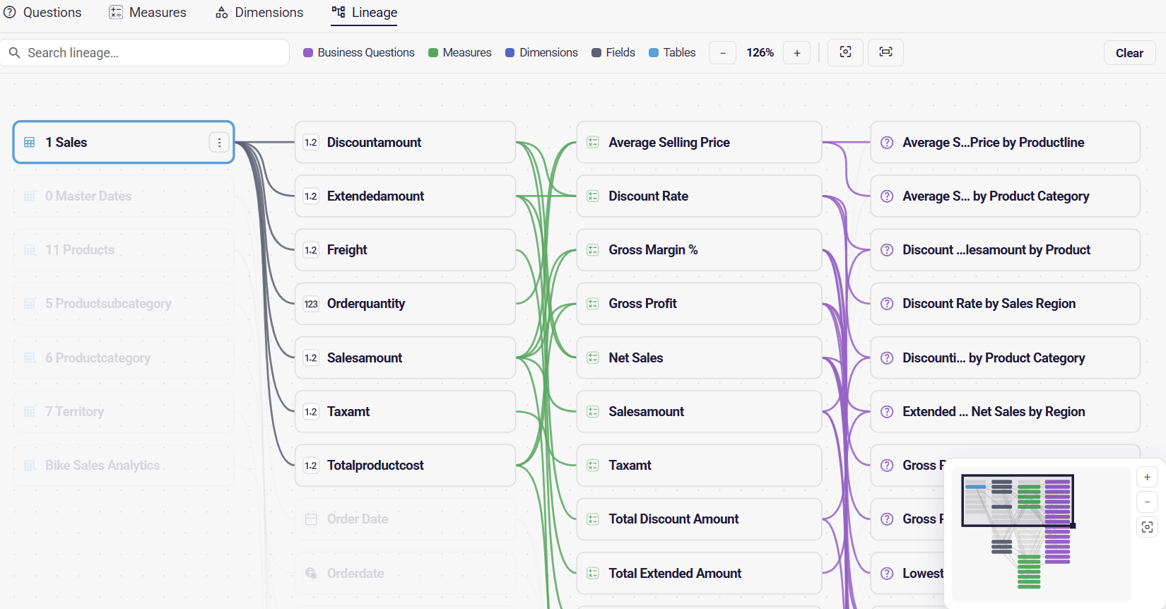Screen dimensions: 1166x609
Task: Select the Gross Profit measure label
Action: (x=642, y=304)
